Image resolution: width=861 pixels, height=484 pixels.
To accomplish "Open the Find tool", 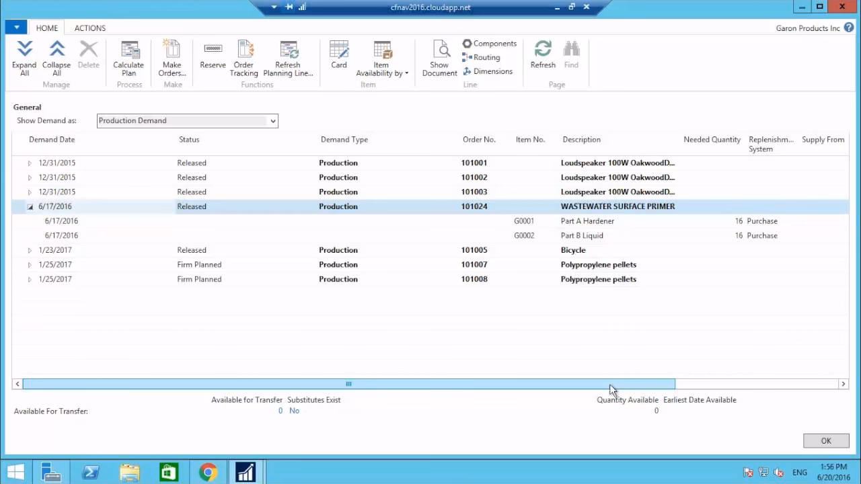I will (571, 54).
